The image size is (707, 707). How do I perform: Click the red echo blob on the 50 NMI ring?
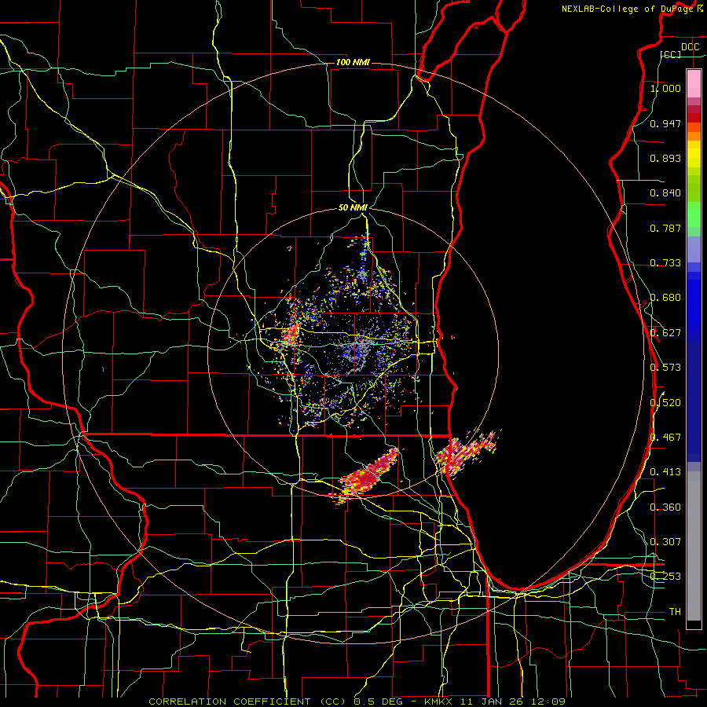366,476
